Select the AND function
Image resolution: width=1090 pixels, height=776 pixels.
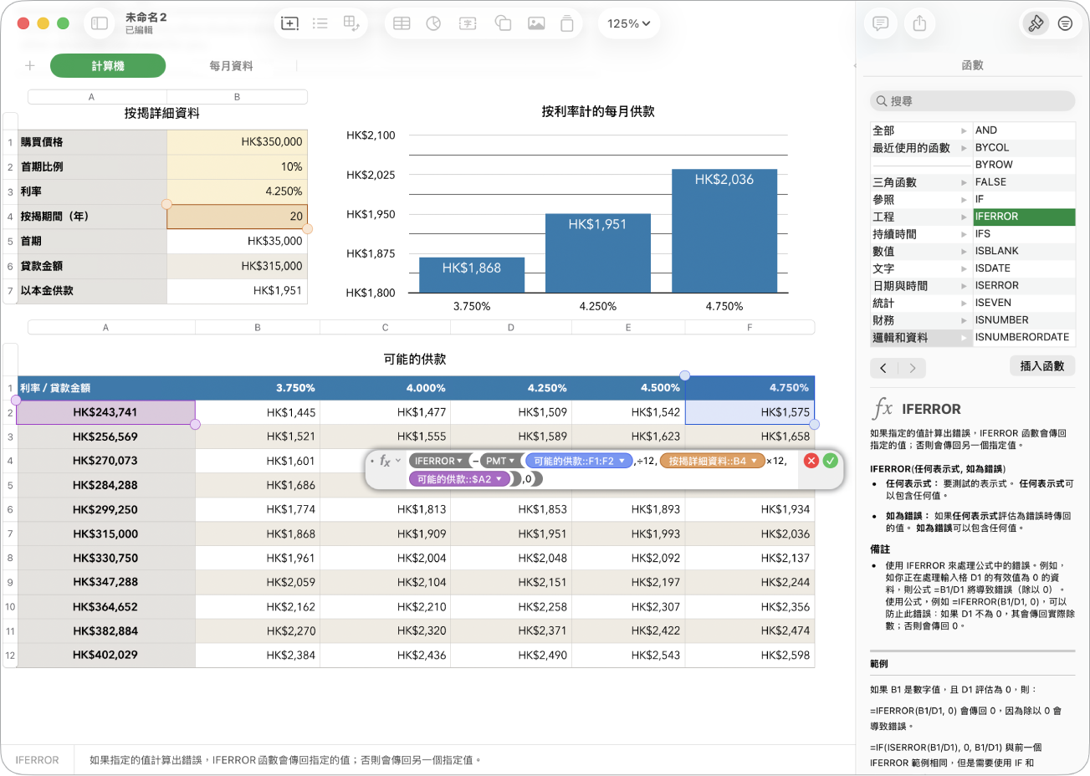1024,130
